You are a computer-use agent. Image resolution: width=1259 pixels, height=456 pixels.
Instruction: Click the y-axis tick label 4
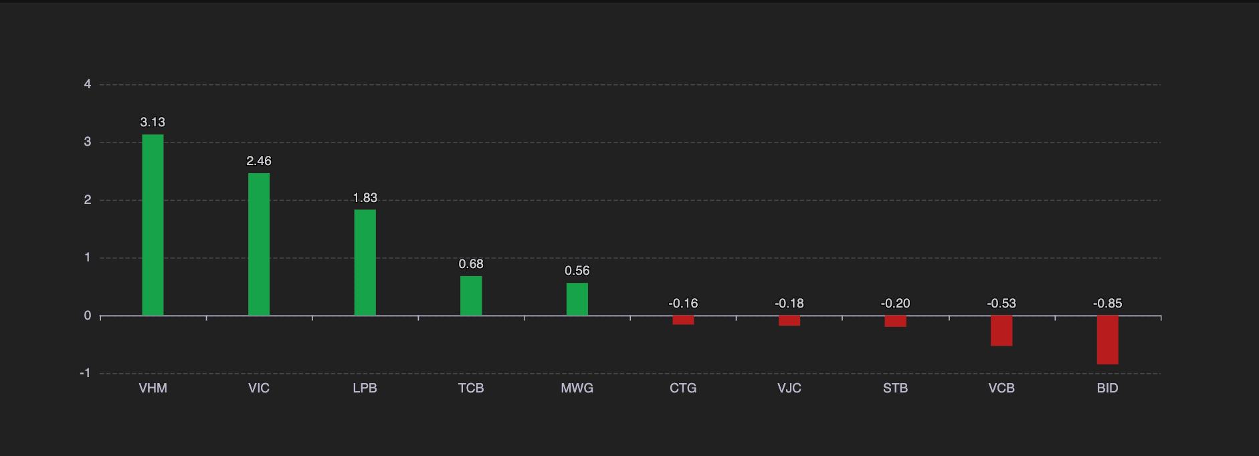[88, 84]
